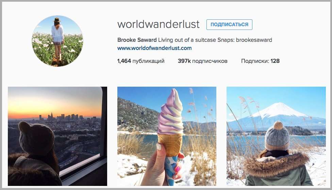Click the waffle cone in ice cream photo
This screenshot has width=332, height=190.
tap(170, 145)
